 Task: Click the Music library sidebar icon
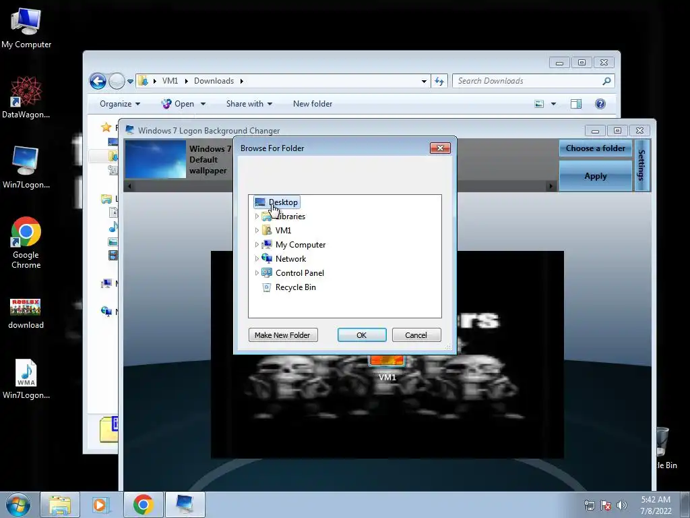(113, 227)
